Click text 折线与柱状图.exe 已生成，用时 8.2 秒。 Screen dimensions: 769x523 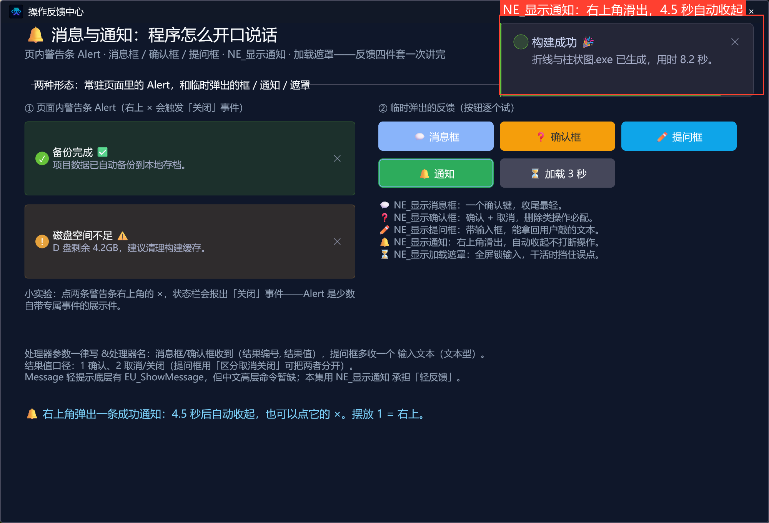pyautogui.click(x=623, y=60)
